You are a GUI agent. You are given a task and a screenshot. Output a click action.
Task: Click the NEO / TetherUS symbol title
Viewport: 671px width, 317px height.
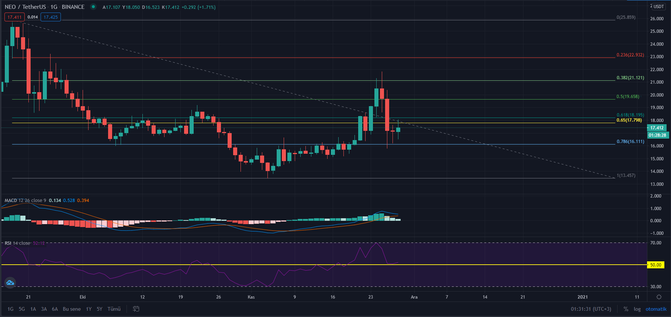[x=25, y=7]
